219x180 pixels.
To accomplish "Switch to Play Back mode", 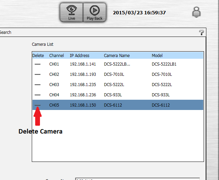I will 95,12.
